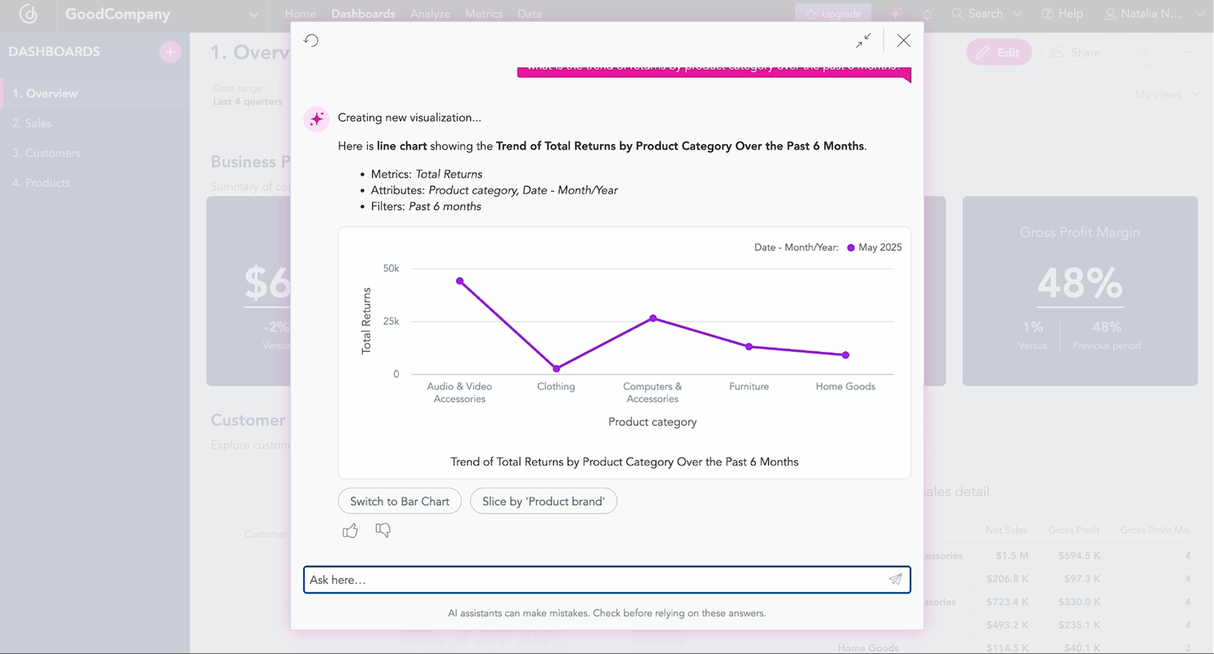The image size is (1214, 654).
Task: Click the thumbs up feedback icon
Action: [350, 531]
